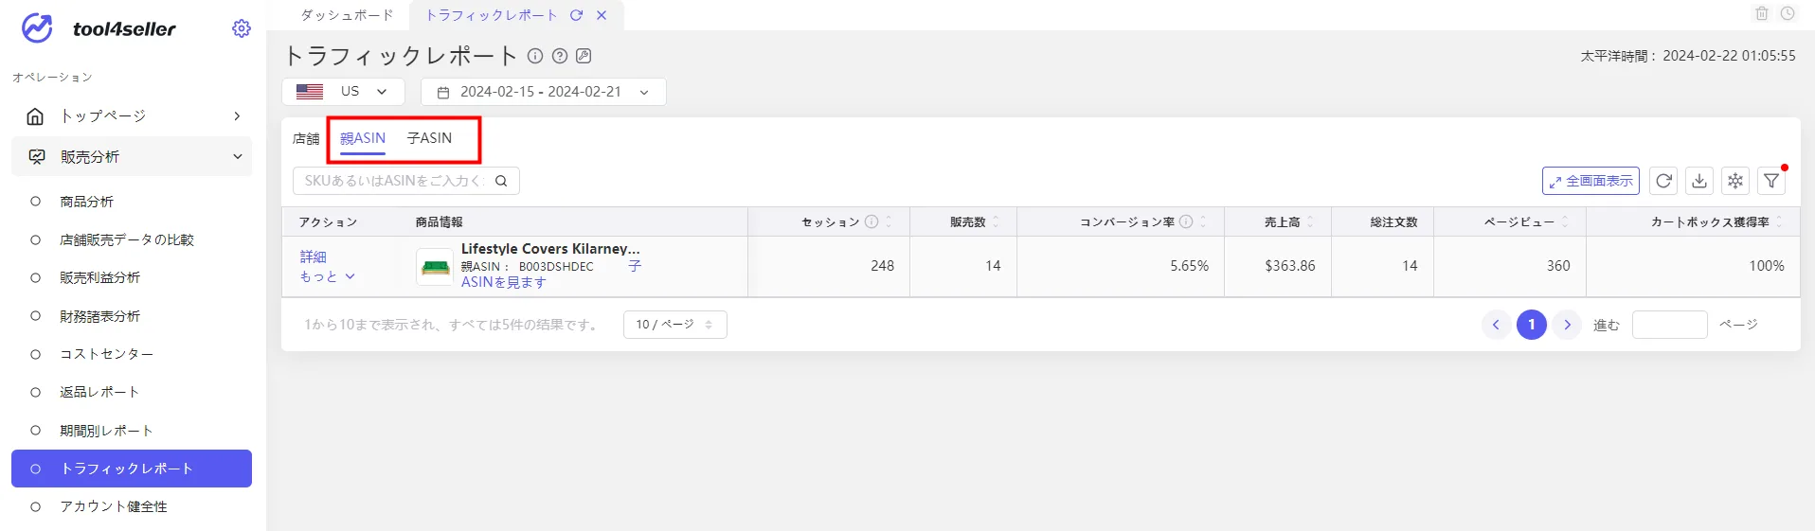Expand the トップページ menu
Screen dimensions: 1815x531
[237, 116]
